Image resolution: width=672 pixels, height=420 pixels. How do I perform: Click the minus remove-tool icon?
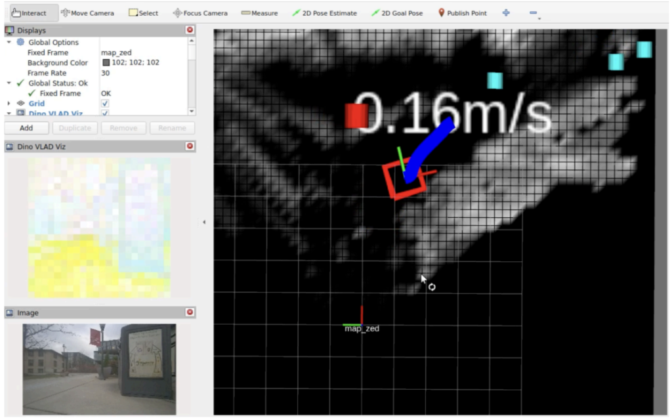click(534, 13)
